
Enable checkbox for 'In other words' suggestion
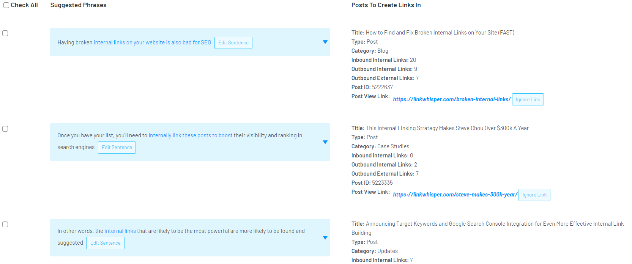(5, 225)
